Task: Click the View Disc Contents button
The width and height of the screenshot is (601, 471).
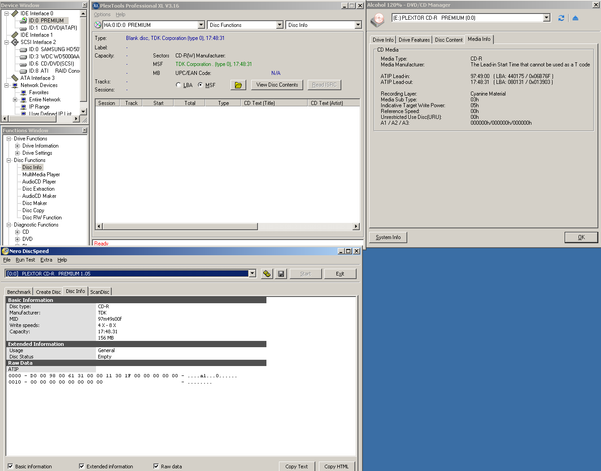Action: [x=277, y=85]
